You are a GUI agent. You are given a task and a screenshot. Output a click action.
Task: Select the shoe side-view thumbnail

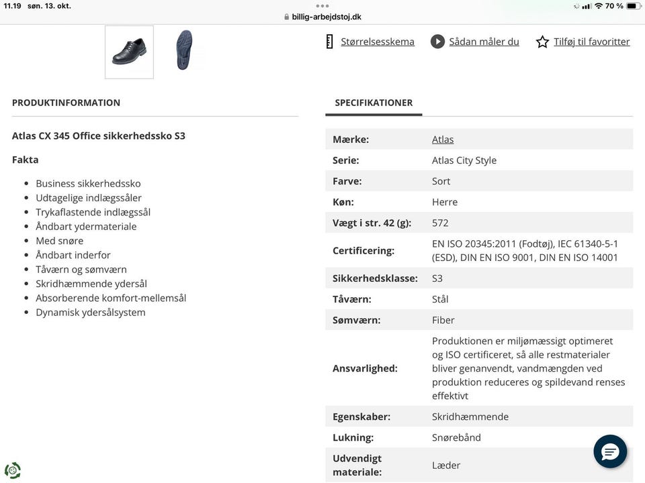click(x=129, y=52)
